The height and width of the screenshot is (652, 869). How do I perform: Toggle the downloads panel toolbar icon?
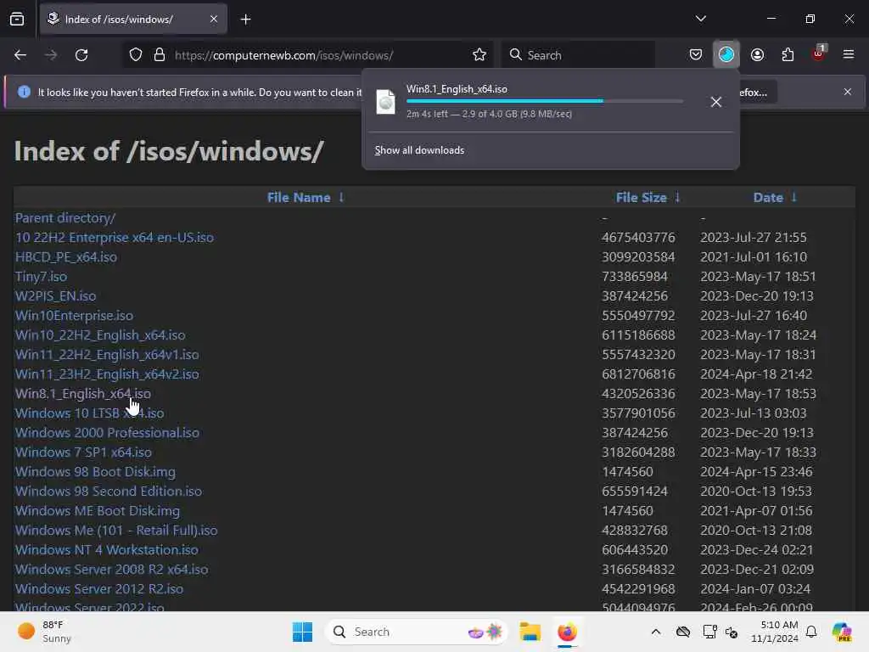[x=726, y=55]
